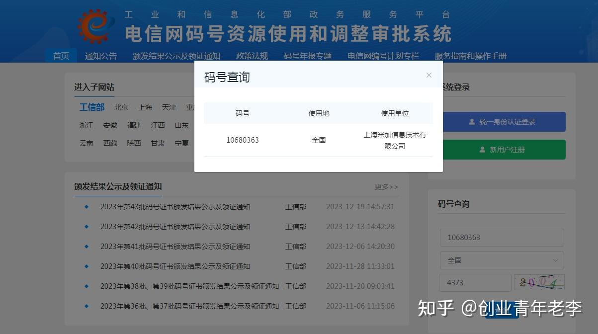Click the platform gear logo
The width and height of the screenshot is (598, 334).
[96, 26]
